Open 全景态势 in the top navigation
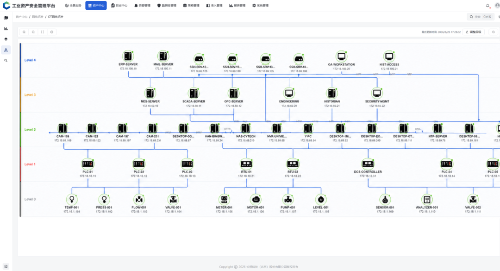Screen dimensions: 500x271 (x=73, y=6)
